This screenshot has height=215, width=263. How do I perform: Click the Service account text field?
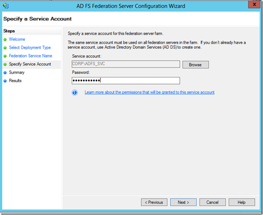coord(126,64)
